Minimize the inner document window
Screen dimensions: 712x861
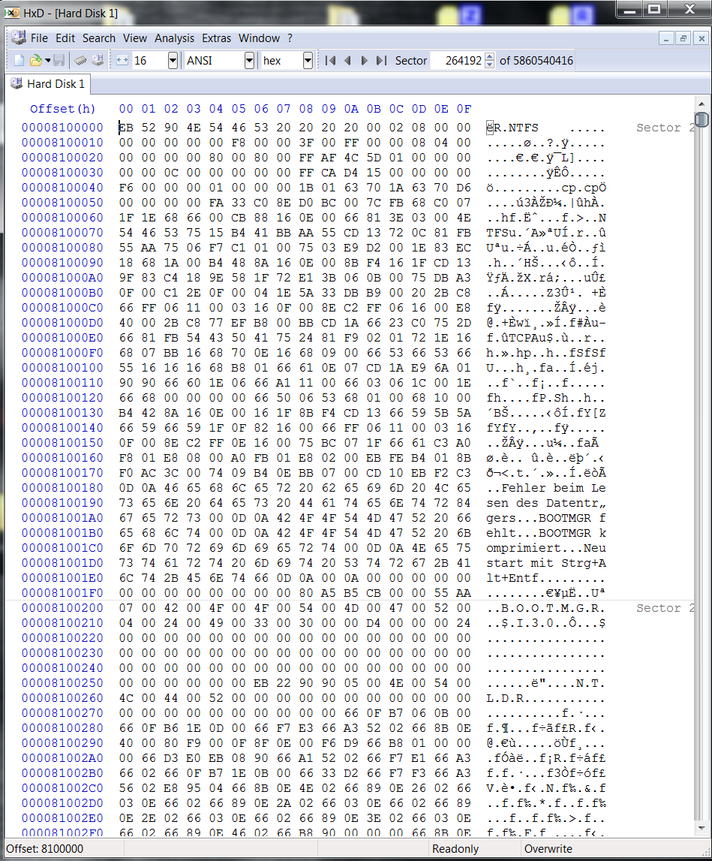[x=666, y=38]
